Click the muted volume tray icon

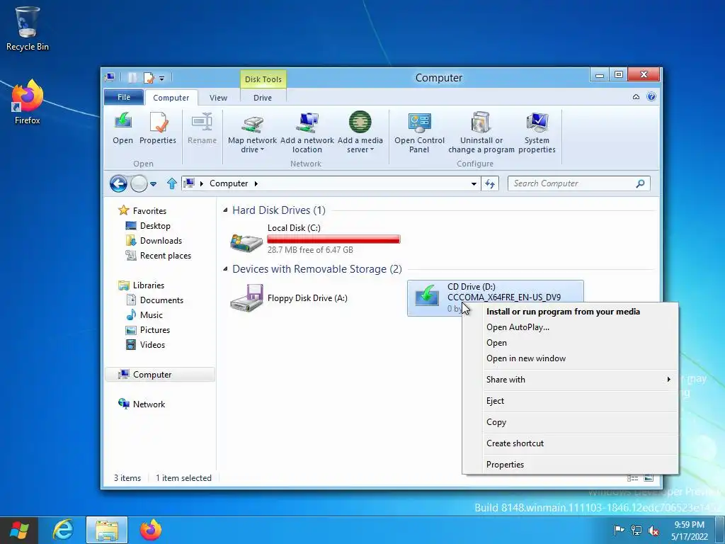click(653, 530)
